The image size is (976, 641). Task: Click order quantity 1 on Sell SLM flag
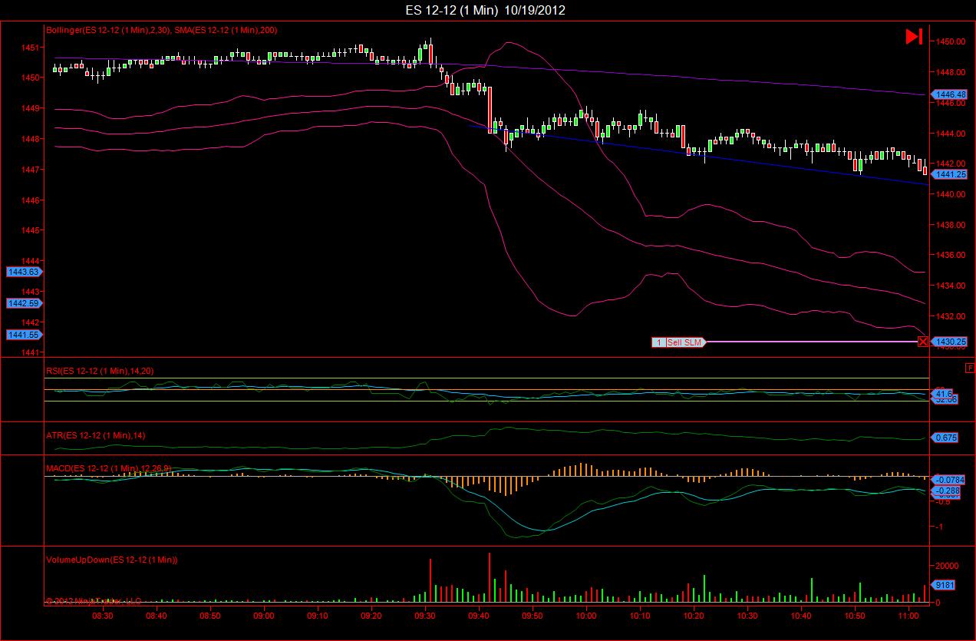[658, 342]
